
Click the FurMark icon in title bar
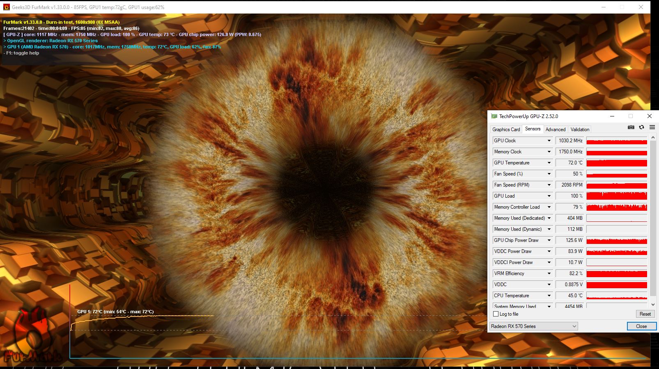pyautogui.click(x=6, y=7)
